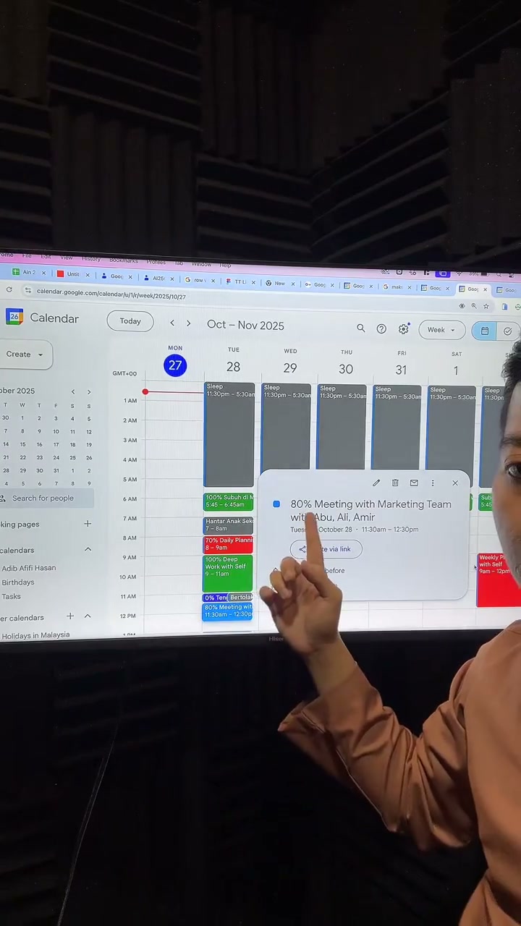Open calendar search magnifier icon
Screen dimensions: 521x926
(360, 328)
